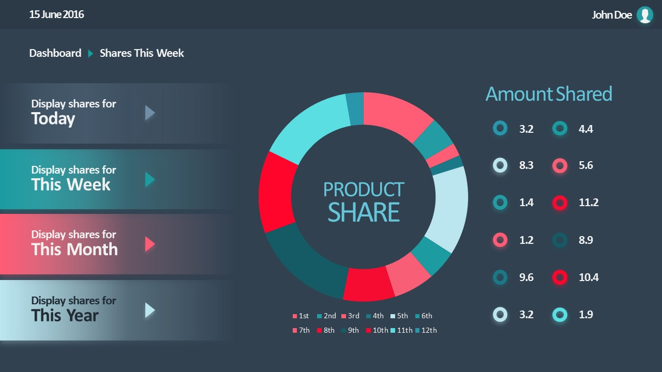The width and height of the screenshot is (662, 372).
Task: Click the 10th legend color swatch
Action: 369,331
